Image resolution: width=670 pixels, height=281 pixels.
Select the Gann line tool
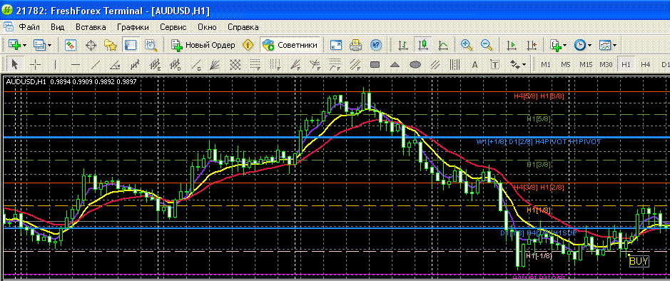(196, 64)
